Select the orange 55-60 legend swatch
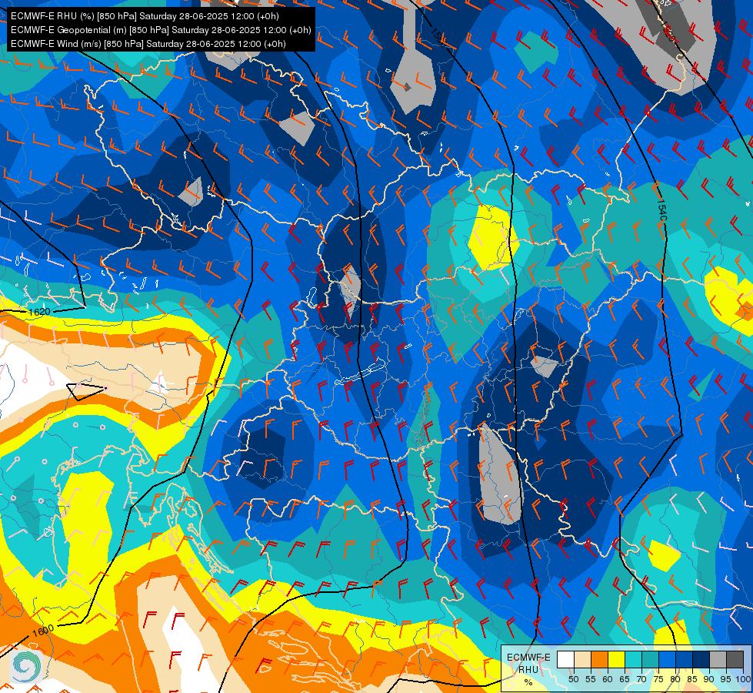This screenshot has height=693, width=753. [x=599, y=659]
